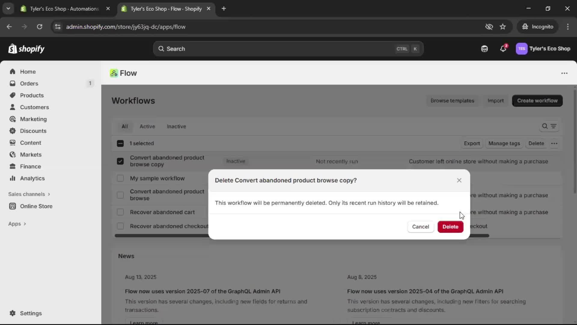Check My sample workflow checkbox
Screen dimensions: 577x325
(x=120, y=178)
